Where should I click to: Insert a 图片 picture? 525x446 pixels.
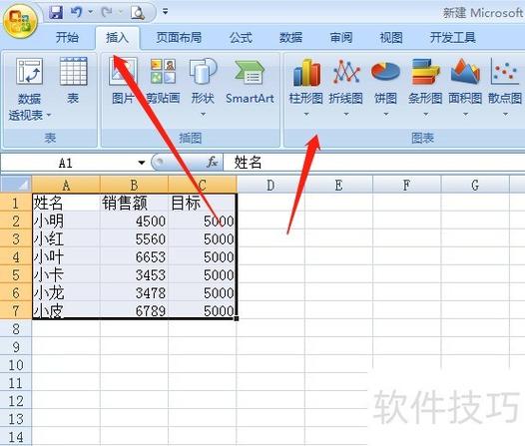(x=123, y=80)
